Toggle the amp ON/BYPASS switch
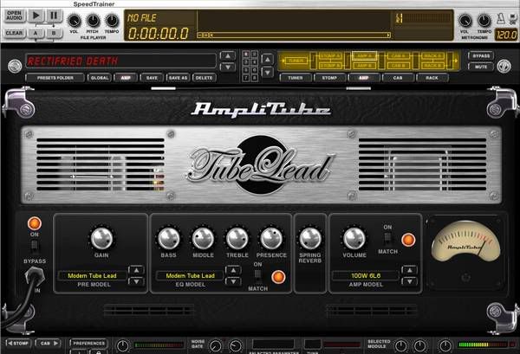 click(34, 246)
